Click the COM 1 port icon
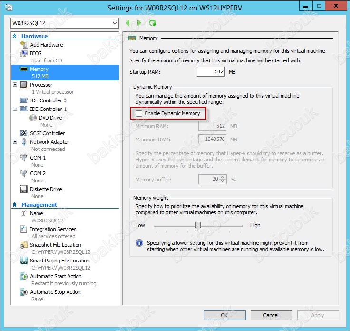Viewport: 350px width, 331px height. point(24,158)
